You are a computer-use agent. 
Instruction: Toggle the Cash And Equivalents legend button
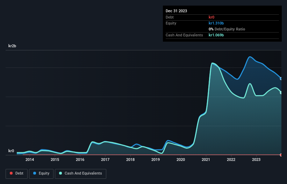(x=80, y=174)
